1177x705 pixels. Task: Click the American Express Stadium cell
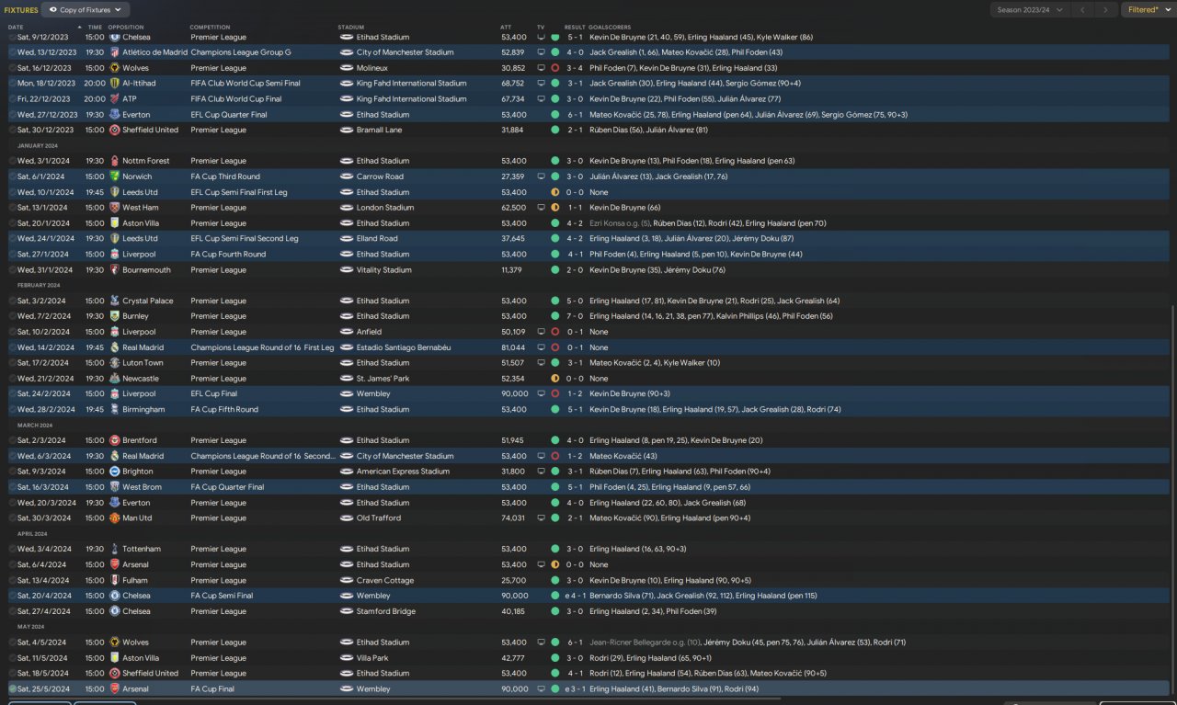[x=403, y=472]
